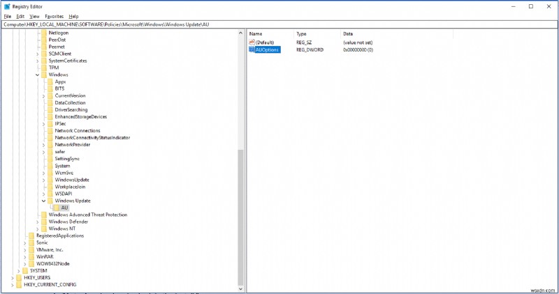Image resolution: width=559 pixels, height=294 pixels.
Task: Select the VMware, Inc. key
Action: pos(50,249)
